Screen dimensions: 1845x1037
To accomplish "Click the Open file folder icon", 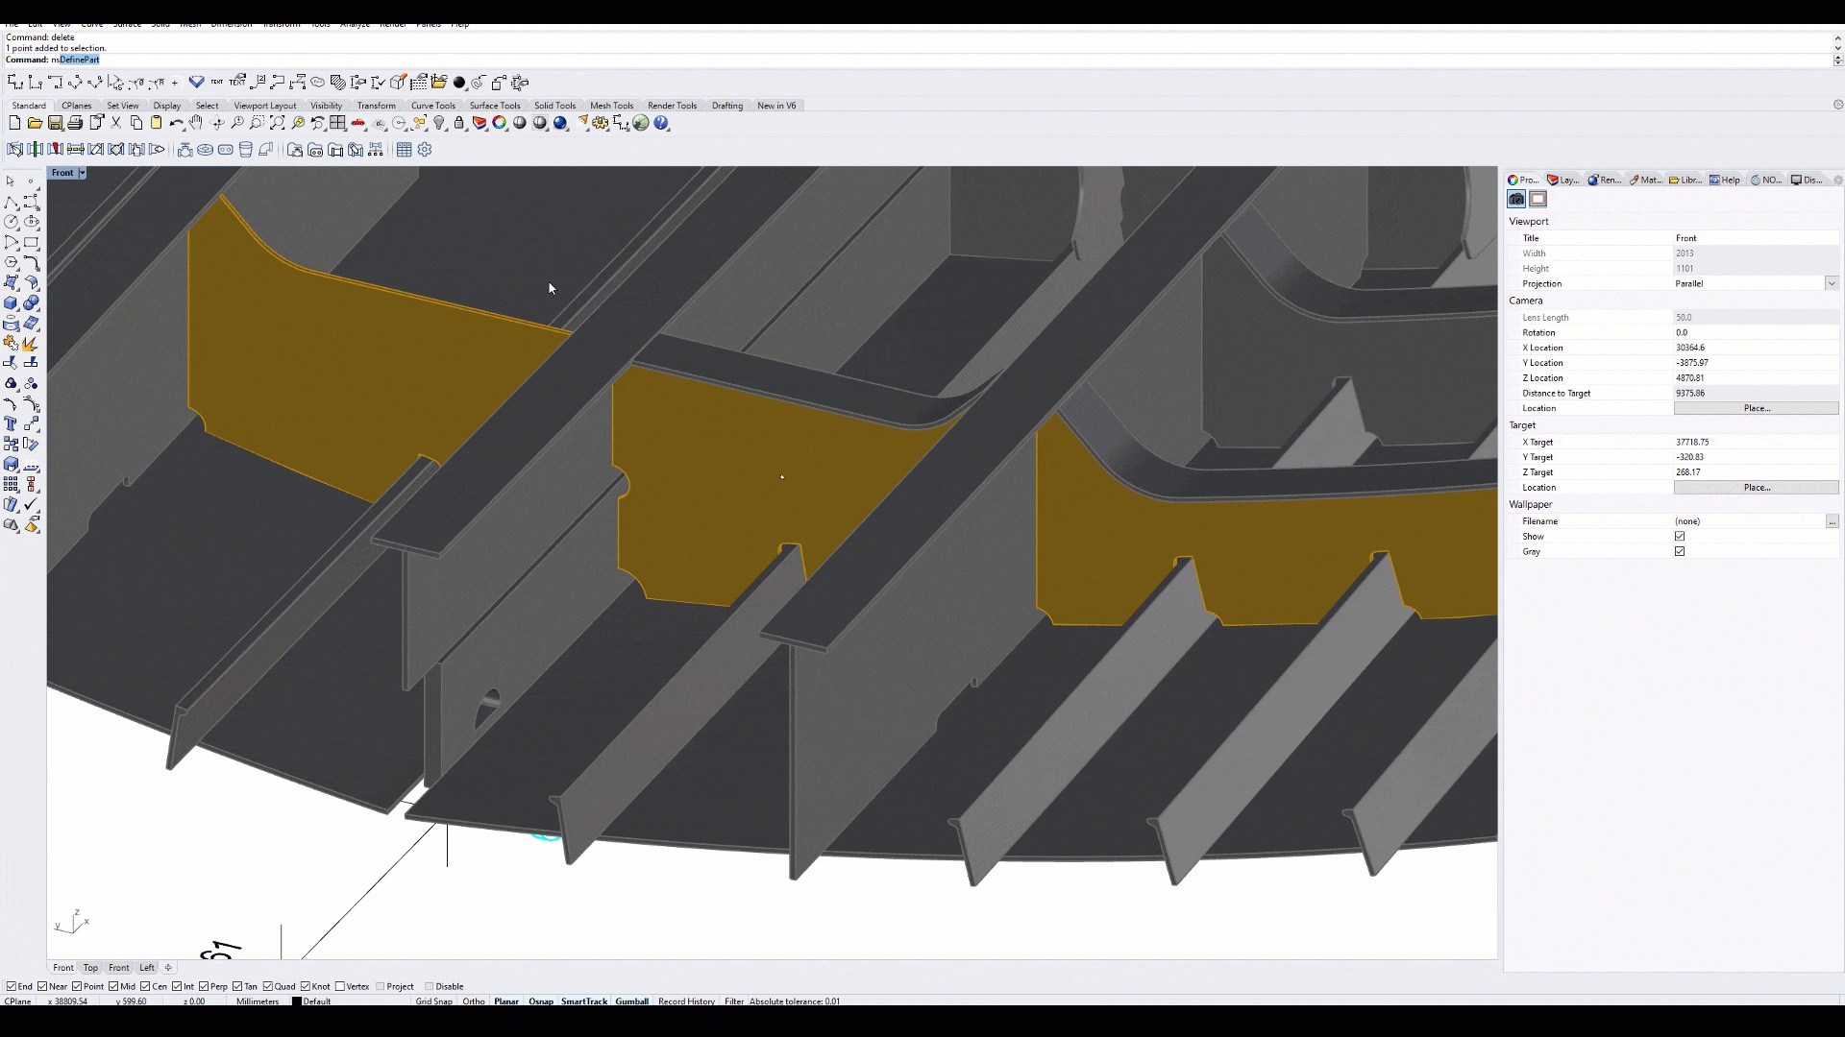I will (35, 123).
